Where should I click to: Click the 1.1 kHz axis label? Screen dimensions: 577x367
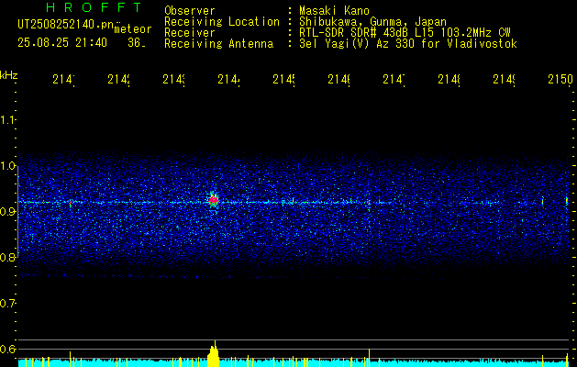[x=7, y=119]
